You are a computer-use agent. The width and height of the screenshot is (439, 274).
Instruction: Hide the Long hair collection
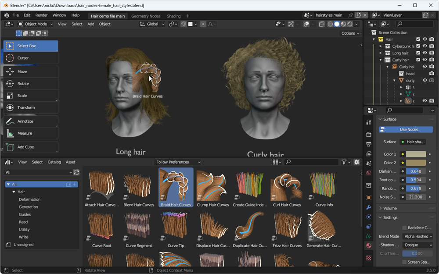click(x=425, y=53)
